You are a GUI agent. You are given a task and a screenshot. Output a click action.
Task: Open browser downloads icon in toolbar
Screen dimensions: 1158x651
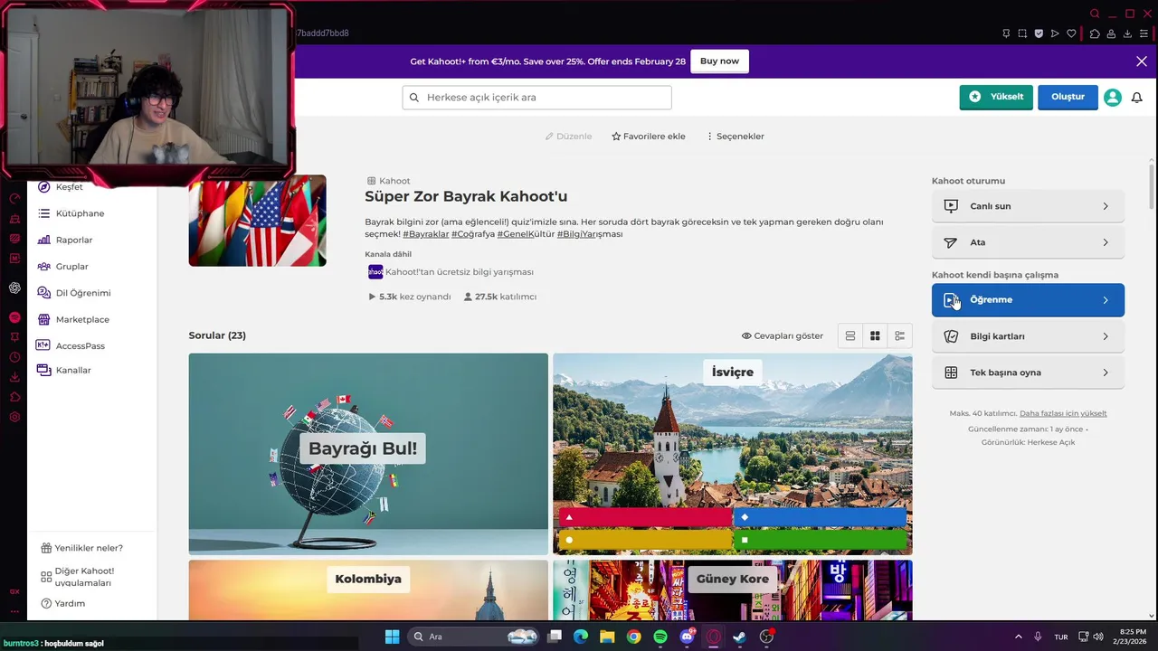point(1127,33)
